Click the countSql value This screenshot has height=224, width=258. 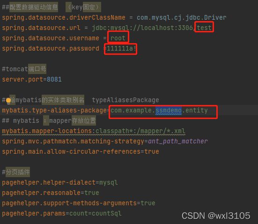[x=107, y=214]
